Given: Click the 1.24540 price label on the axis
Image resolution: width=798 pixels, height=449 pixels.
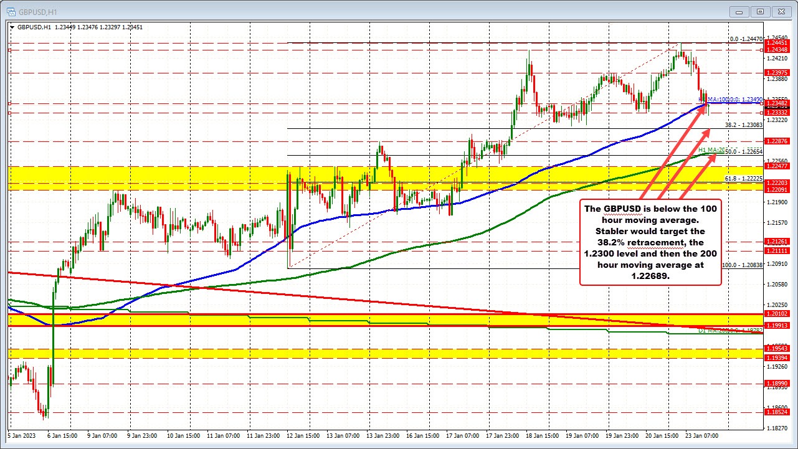Looking at the screenshot, I should [777, 37].
